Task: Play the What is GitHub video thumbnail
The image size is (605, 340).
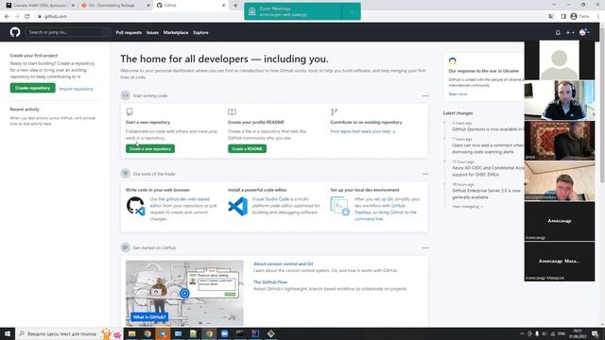Action: (184, 293)
